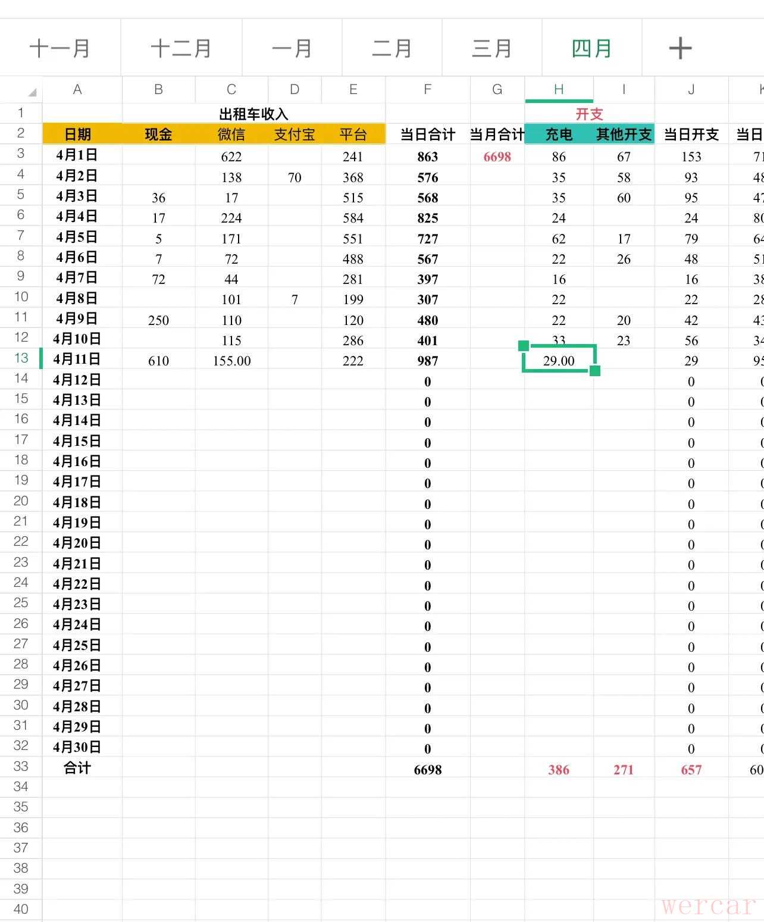Switch to the 十二月 sheet tab

[181, 48]
